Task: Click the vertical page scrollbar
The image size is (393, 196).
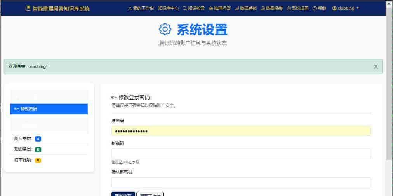Action: [x=389, y=83]
